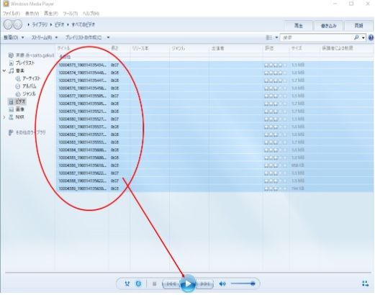Viewport: 375px width, 295px height.
Task: Click the Windows Media Player title icon
Action: (6, 4)
